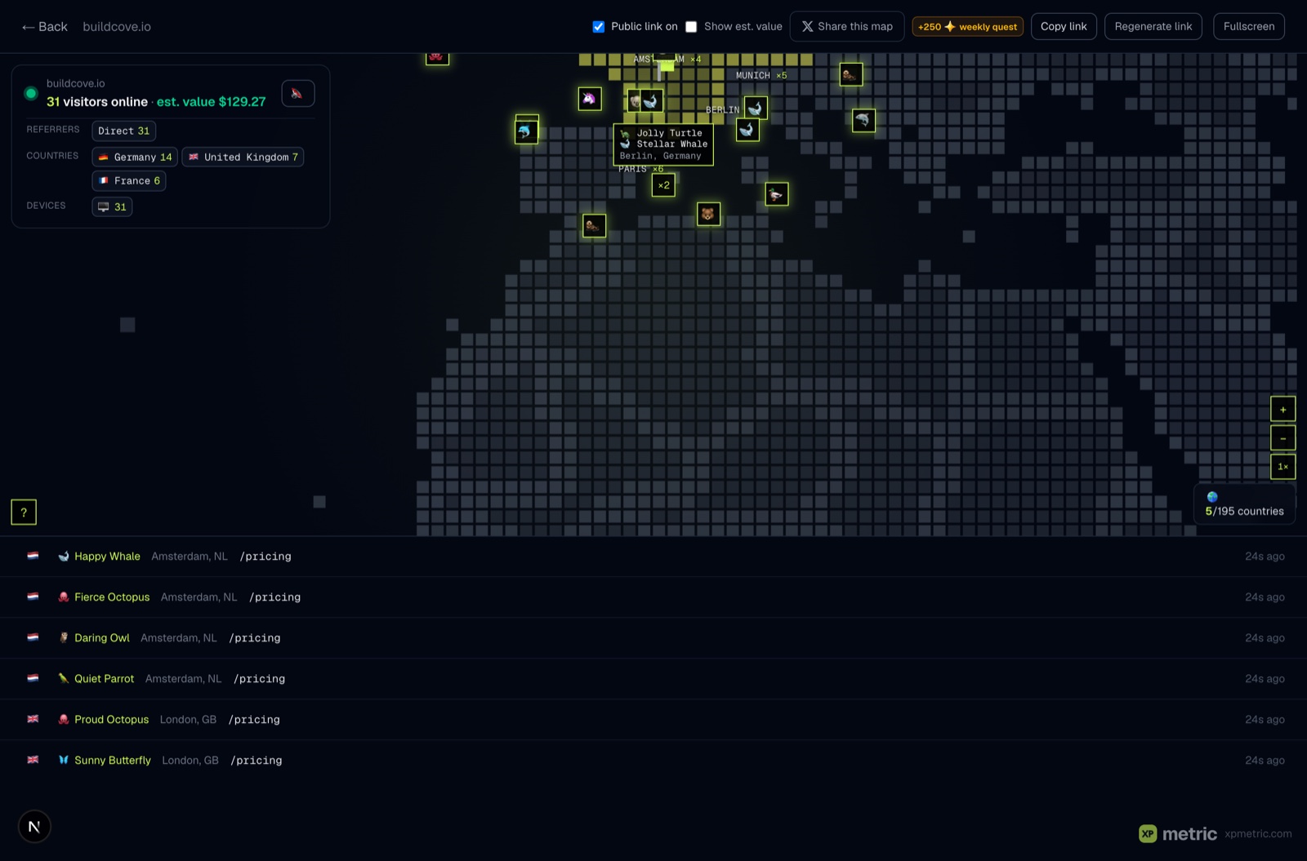
Task: Click the octopus icon beside Fierce Octopus
Action: [64, 597]
